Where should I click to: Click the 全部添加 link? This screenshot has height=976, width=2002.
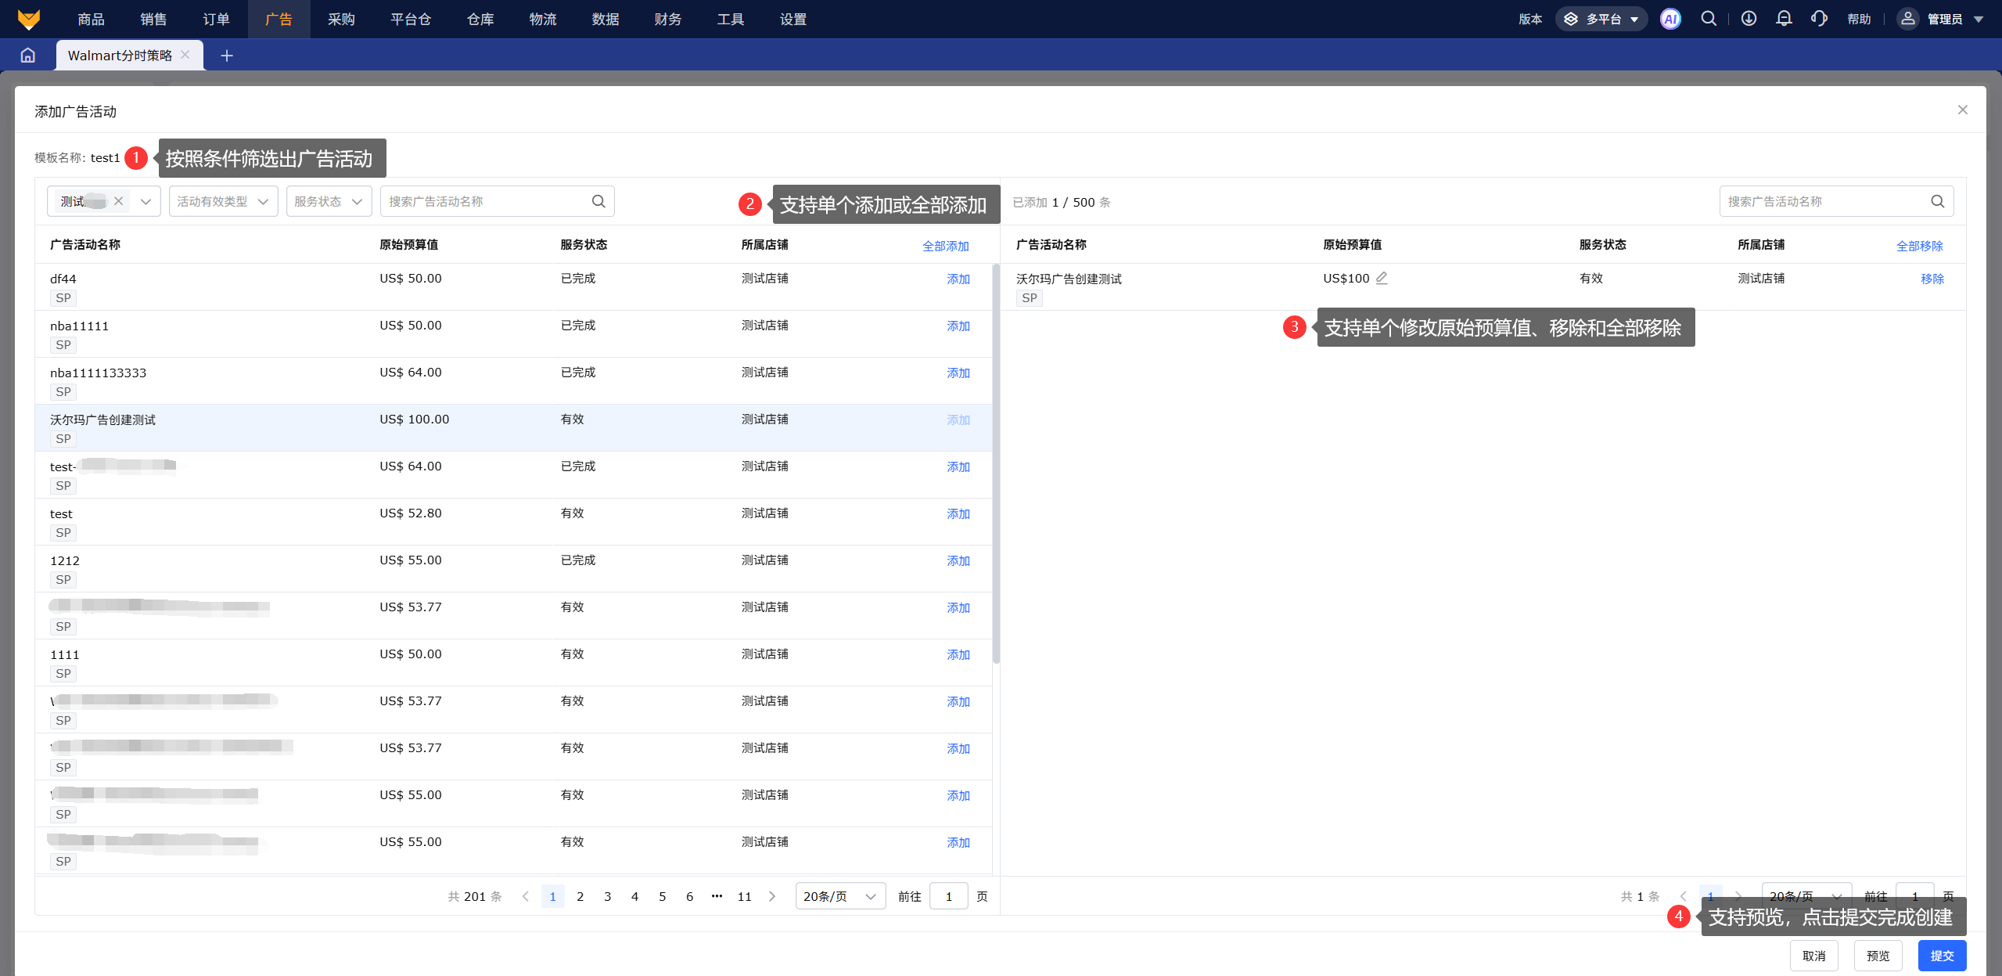coord(945,246)
